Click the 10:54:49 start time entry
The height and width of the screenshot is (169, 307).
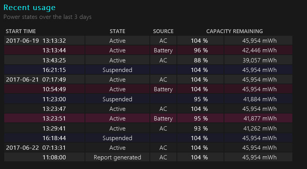pos(54,89)
